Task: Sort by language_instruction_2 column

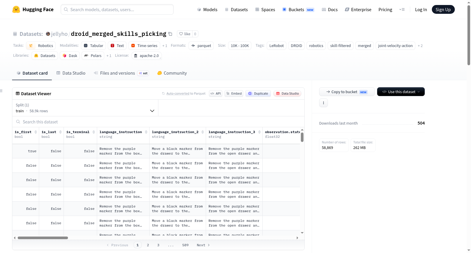Action: tap(203, 132)
